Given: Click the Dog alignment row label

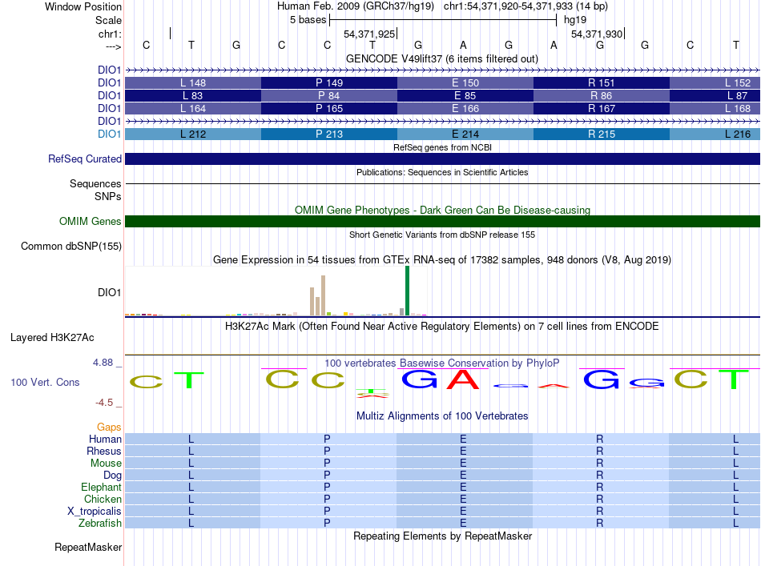Looking at the screenshot, I should click(x=112, y=476).
